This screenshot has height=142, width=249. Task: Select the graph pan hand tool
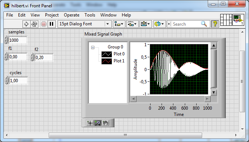(106, 123)
